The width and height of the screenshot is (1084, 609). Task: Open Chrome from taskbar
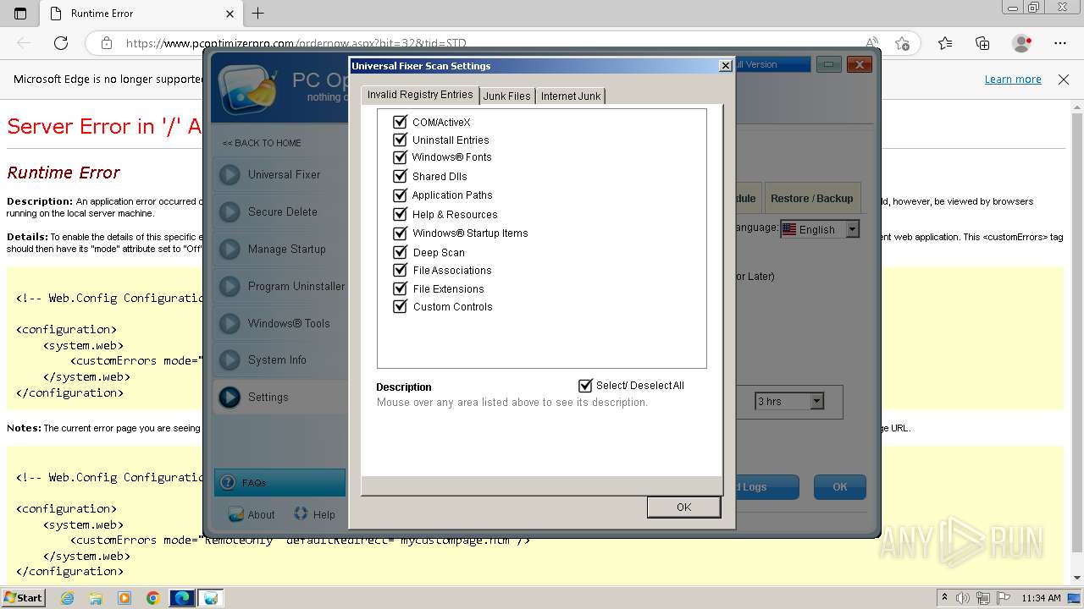(x=153, y=598)
